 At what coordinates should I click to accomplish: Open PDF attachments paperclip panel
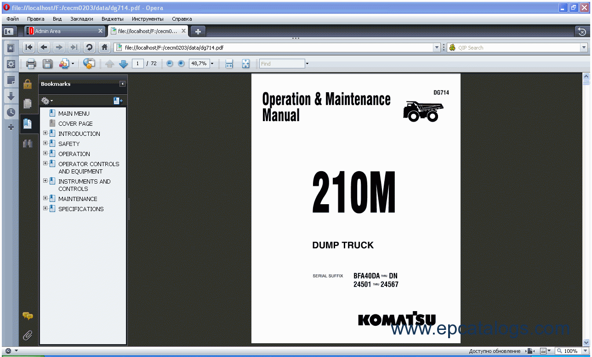(x=28, y=335)
